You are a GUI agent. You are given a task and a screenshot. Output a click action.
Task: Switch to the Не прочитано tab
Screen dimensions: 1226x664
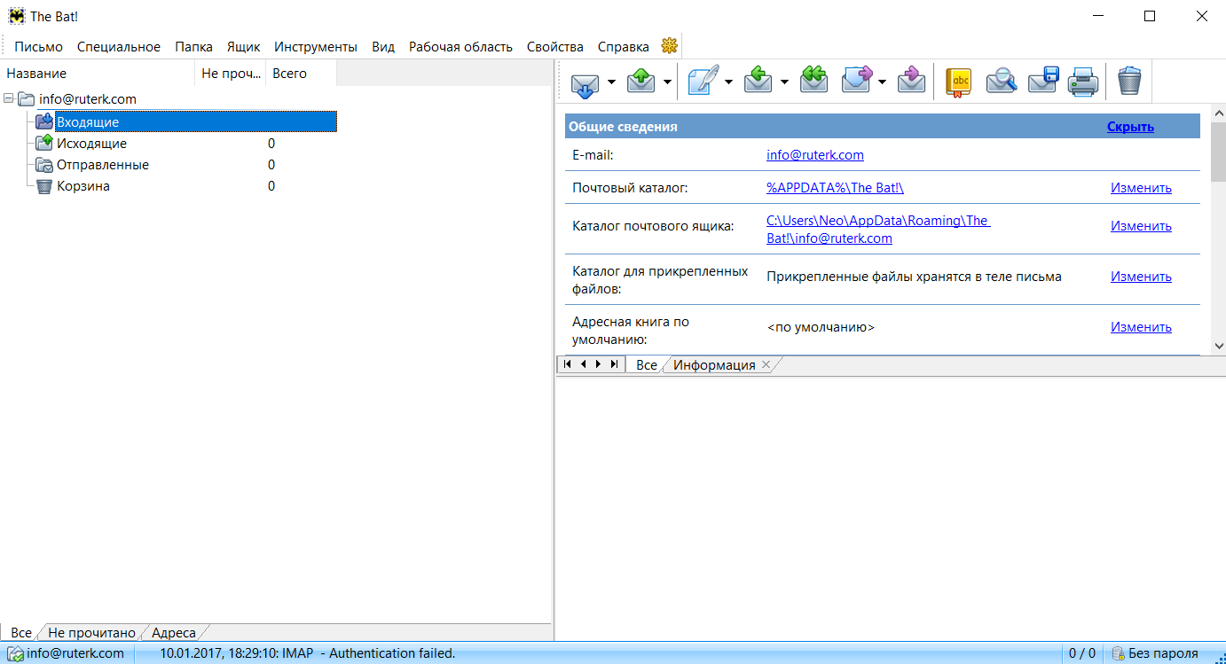coord(91,633)
